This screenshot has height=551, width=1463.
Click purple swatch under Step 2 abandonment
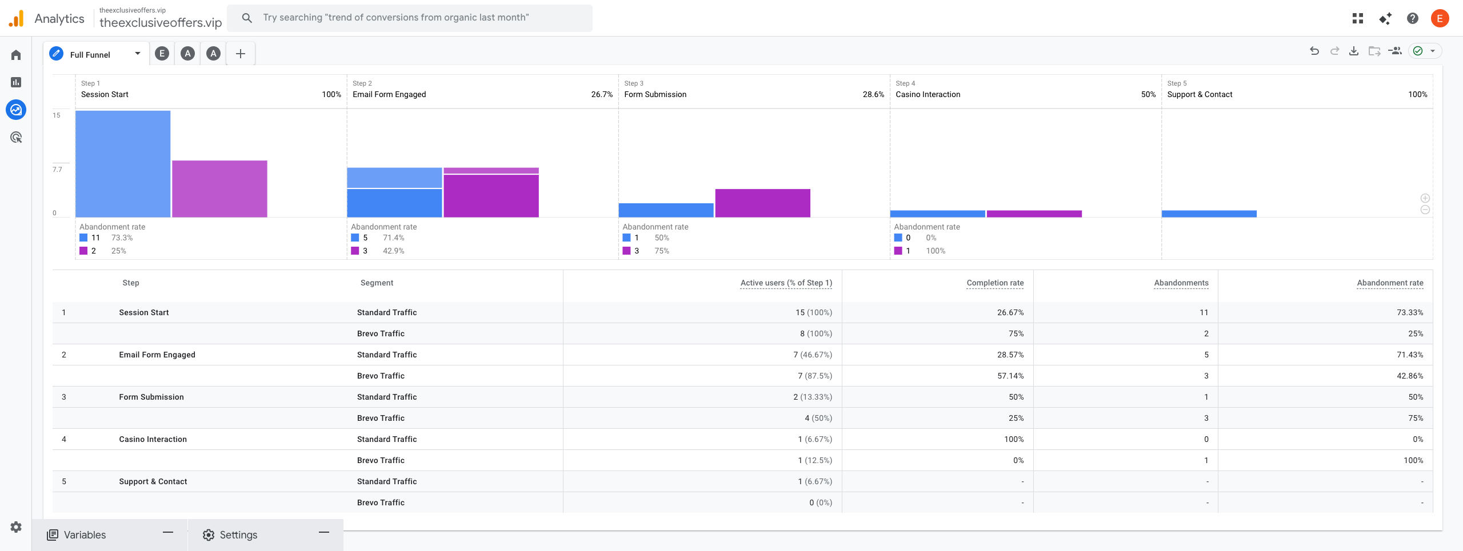pos(355,251)
